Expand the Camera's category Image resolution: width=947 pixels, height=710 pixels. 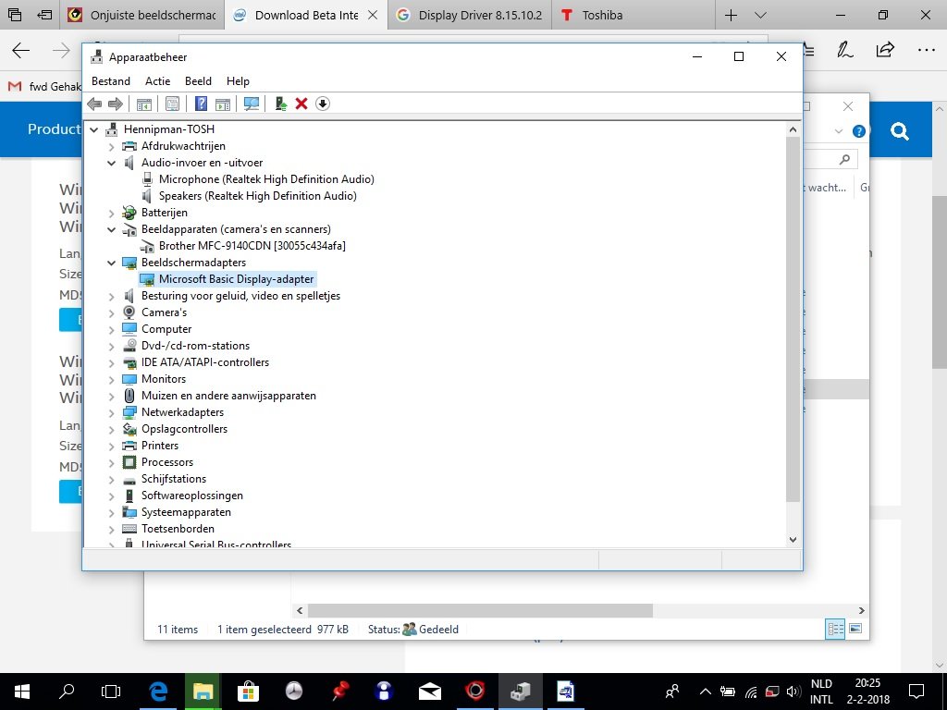point(111,312)
